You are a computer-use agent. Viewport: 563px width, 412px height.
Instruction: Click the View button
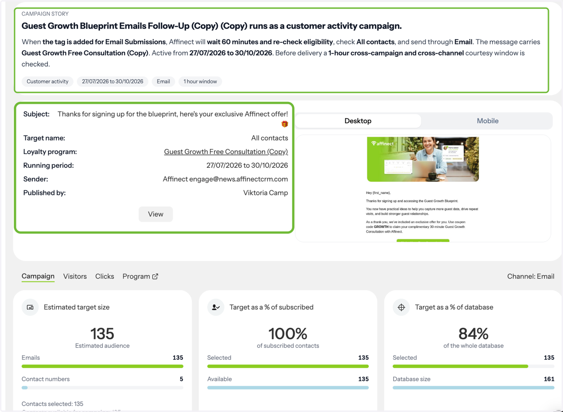click(x=156, y=214)
